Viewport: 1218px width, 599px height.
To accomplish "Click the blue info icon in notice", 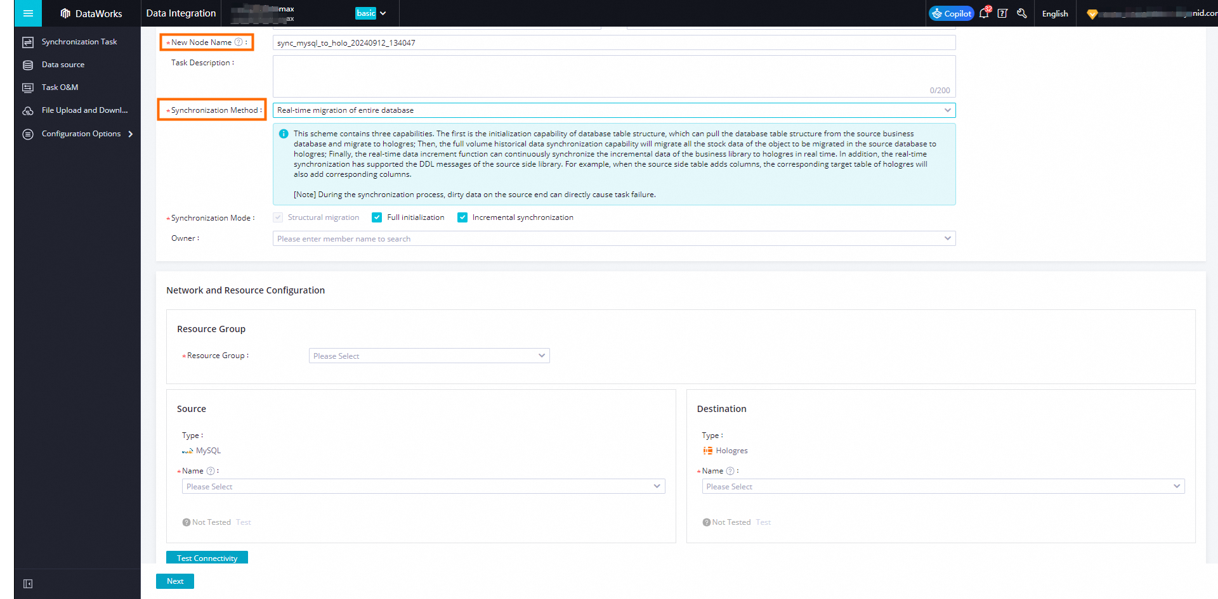I will pos(284,134).
